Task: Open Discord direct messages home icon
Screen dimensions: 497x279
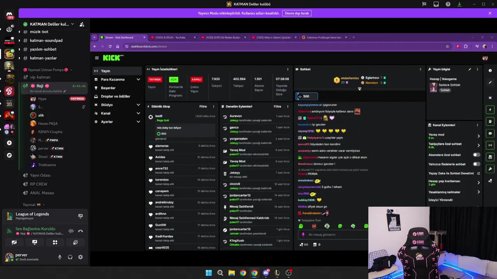Action: pos(9,15)
